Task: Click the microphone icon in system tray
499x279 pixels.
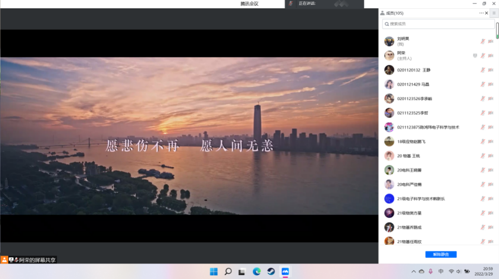Action: coord(431,272)
